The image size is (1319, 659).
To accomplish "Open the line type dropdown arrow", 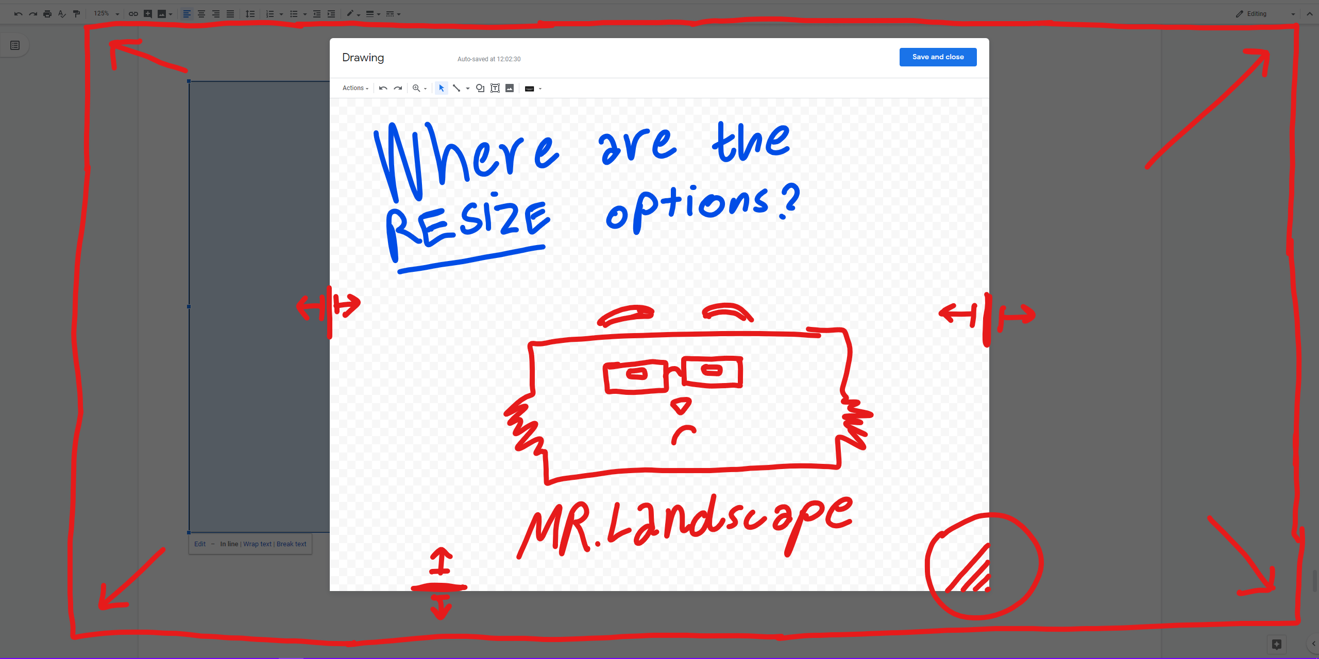I will (x=468, y=89).
